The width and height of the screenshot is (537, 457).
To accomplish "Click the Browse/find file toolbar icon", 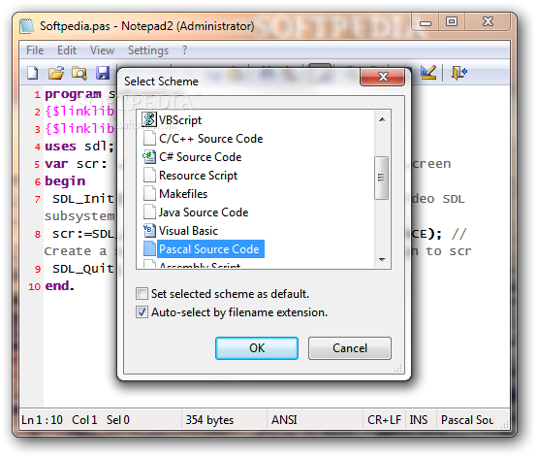I will click(79, 73).
